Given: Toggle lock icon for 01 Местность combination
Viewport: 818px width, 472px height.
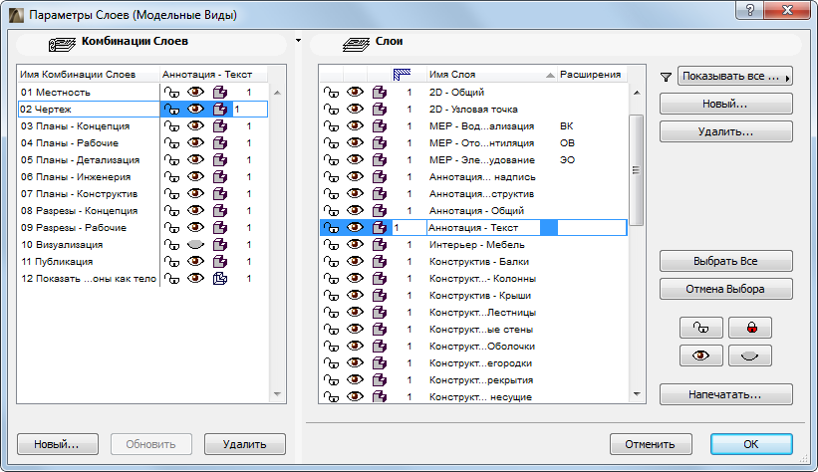Looking at the screenshot, I should coord(171,93).
